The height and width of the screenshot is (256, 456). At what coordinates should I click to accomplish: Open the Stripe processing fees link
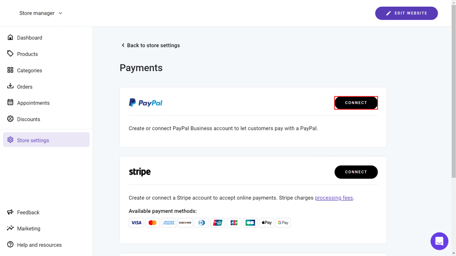click(x=334, y=198)
